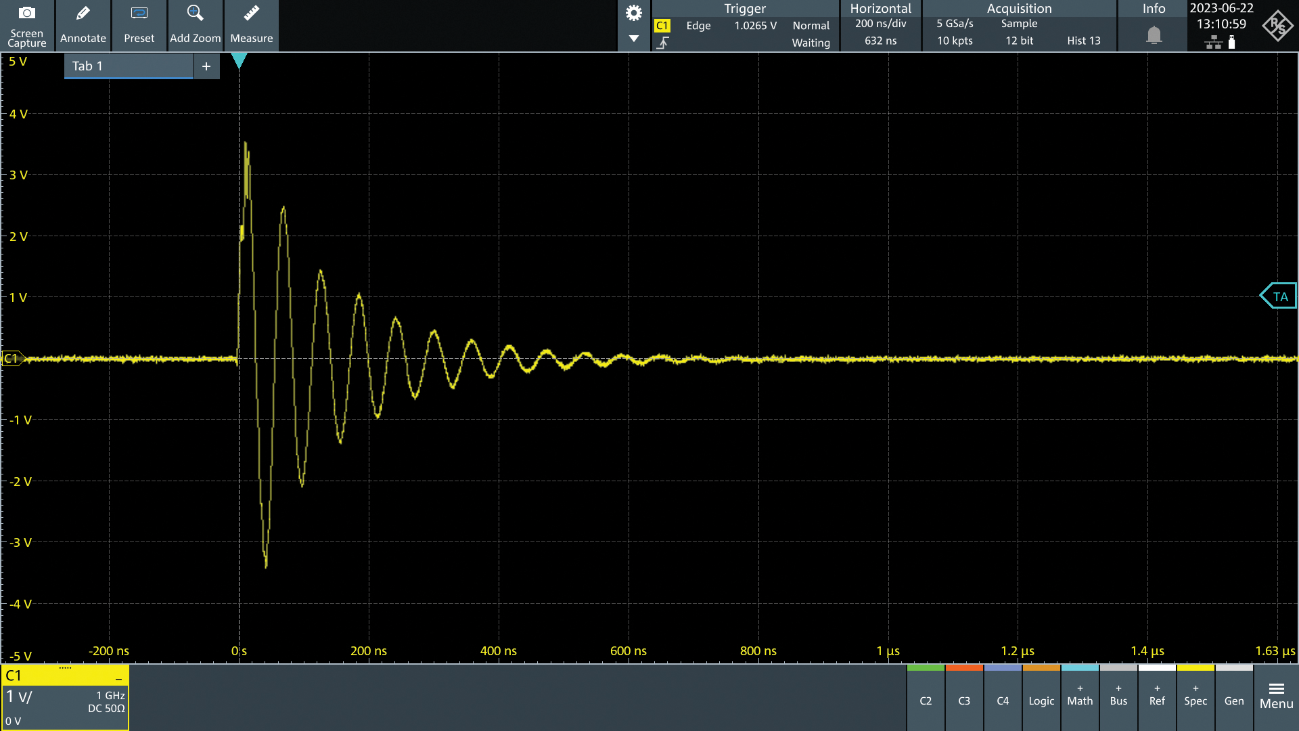Open the Measure ruler tool

251,14
